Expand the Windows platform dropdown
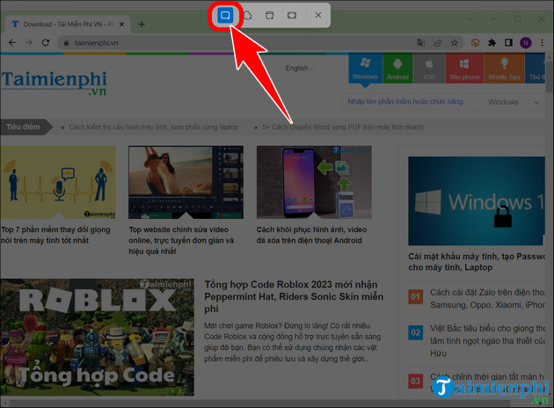The height and width of the screenshot is (408, 554). (x=514, y=102)
